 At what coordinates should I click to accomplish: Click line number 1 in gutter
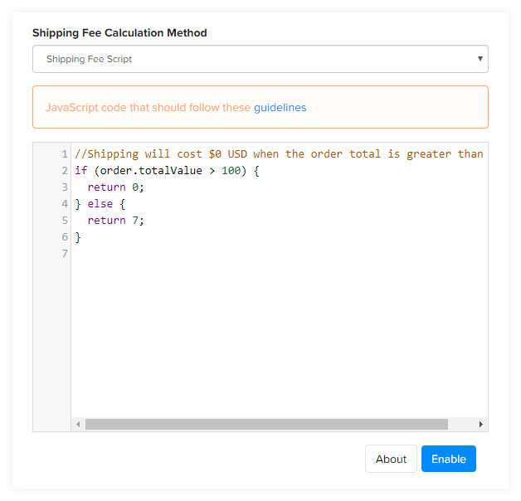click(65, 154)
